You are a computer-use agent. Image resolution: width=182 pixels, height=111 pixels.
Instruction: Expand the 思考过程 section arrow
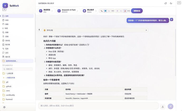(146, 30)
